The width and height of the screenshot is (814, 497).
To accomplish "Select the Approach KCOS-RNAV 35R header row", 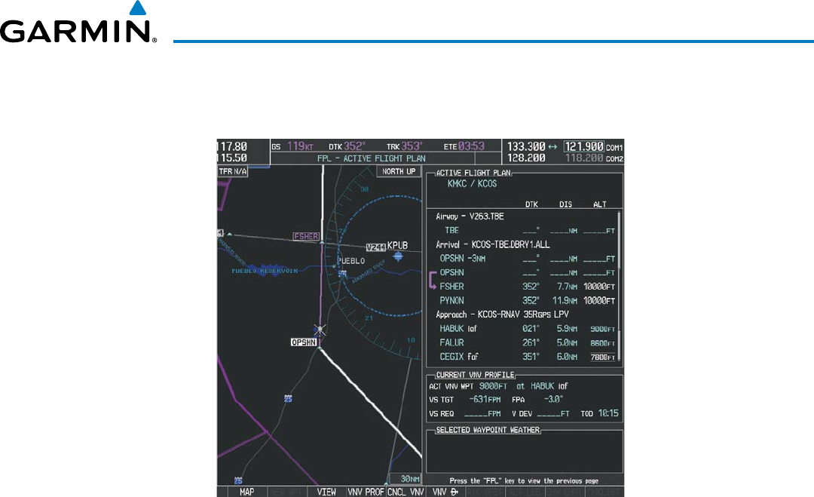I will [x=502, y=314].
